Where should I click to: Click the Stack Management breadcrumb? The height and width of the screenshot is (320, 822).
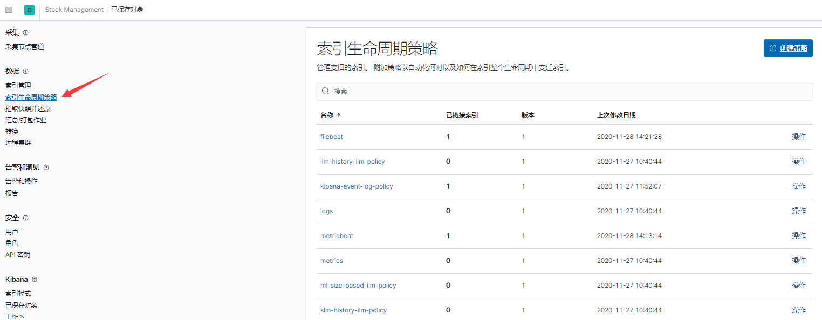74,10
